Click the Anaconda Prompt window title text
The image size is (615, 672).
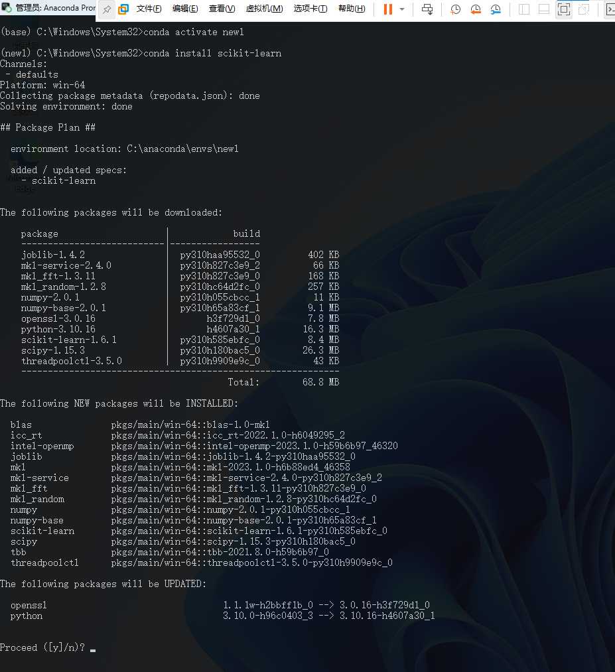55,8
